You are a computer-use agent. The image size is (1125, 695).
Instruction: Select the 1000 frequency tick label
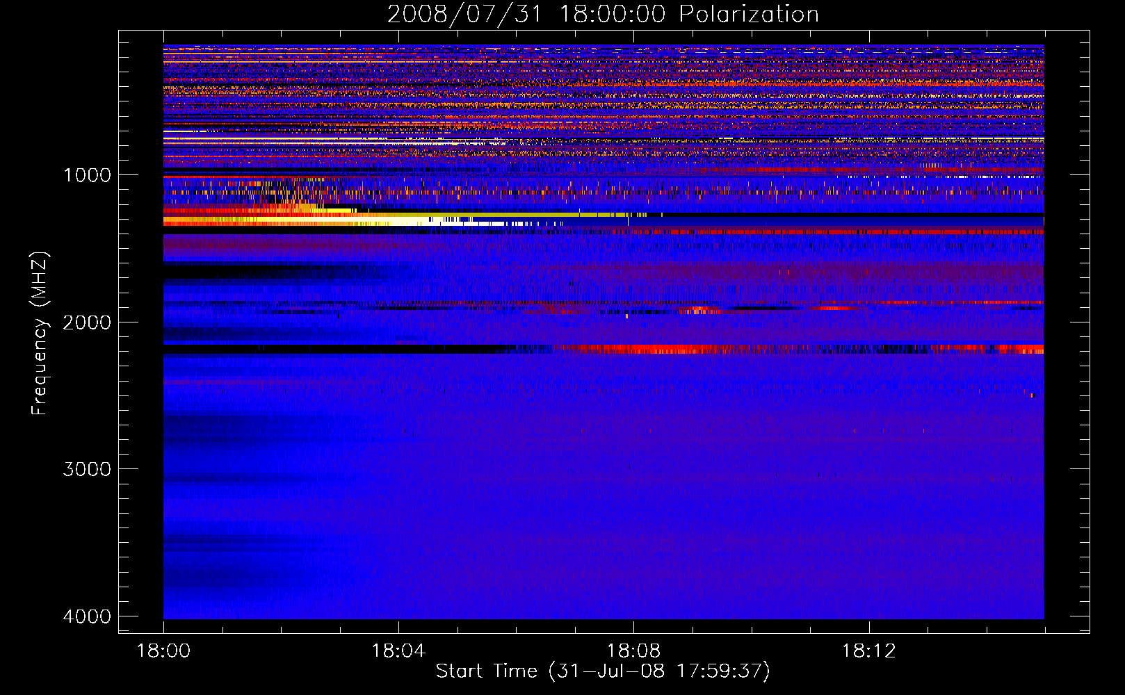(88, 175)
